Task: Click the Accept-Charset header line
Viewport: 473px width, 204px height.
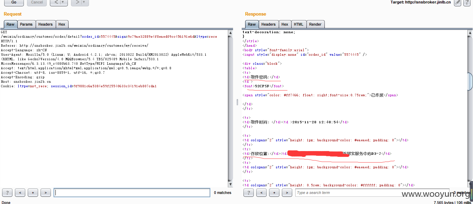Action: (x=53, y=72)
